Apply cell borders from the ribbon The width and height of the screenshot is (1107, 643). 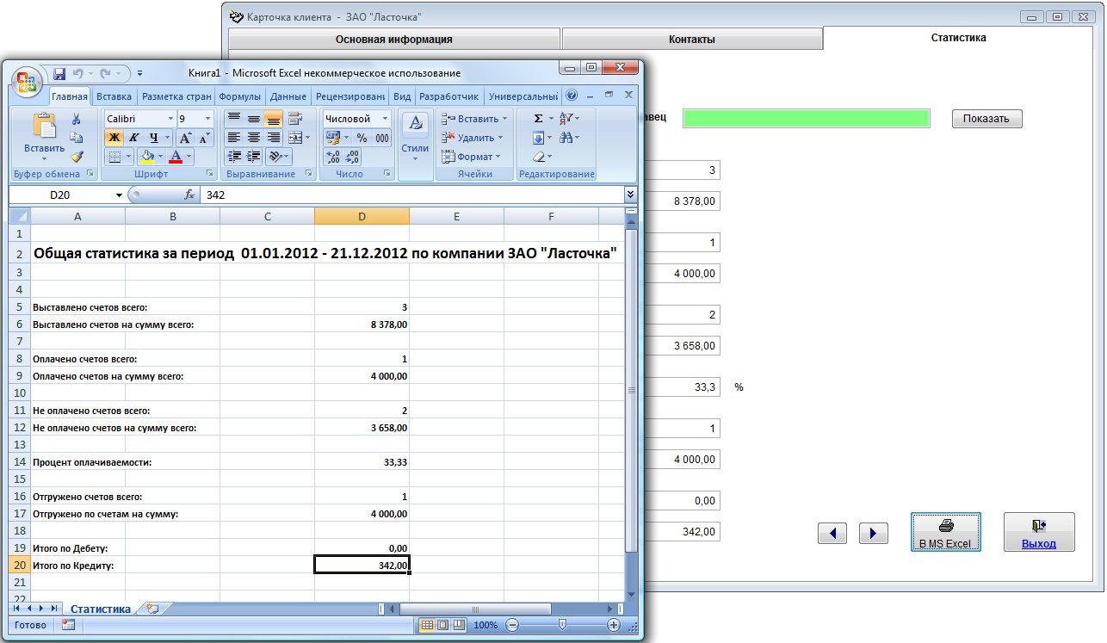point(114,157)
